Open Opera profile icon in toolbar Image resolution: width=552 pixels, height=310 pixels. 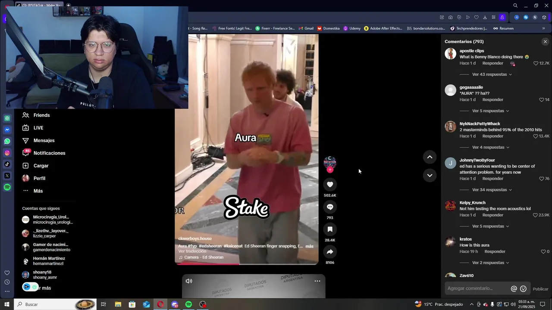click(x=502, y=17)
